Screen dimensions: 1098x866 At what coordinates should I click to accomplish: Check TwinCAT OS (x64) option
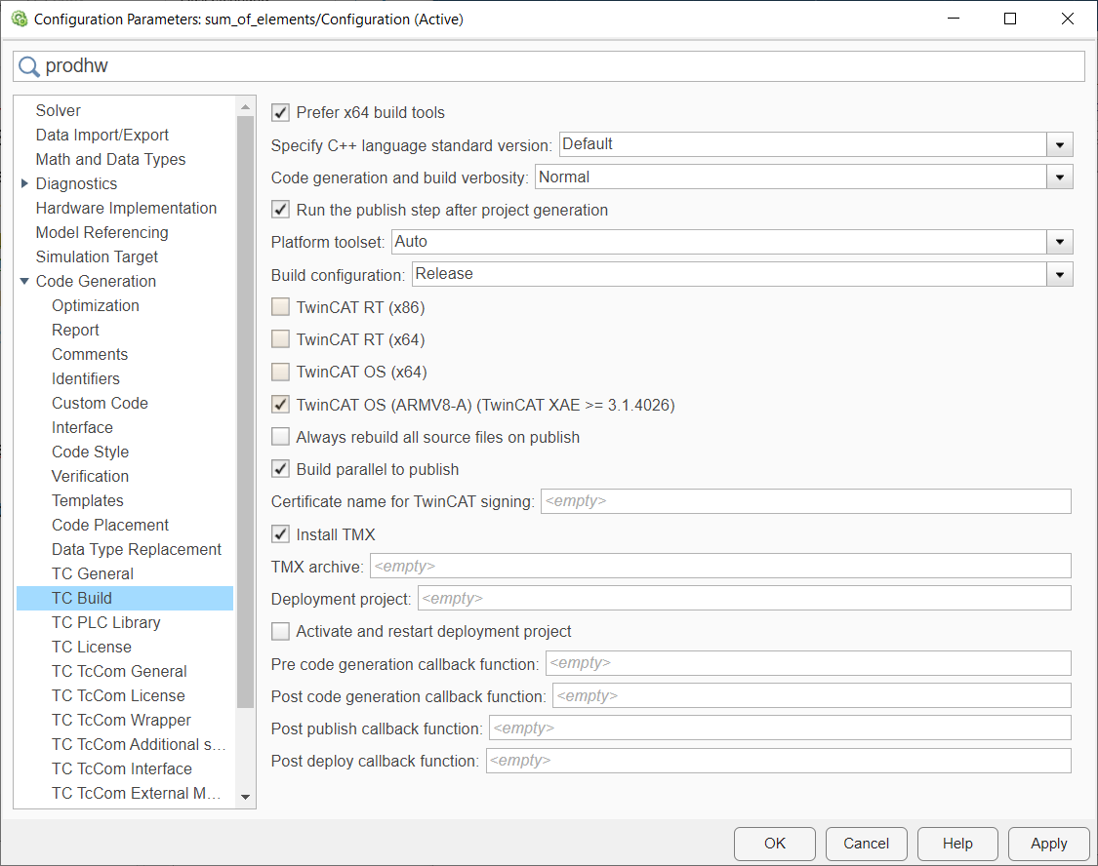click(x=280, y=372)
